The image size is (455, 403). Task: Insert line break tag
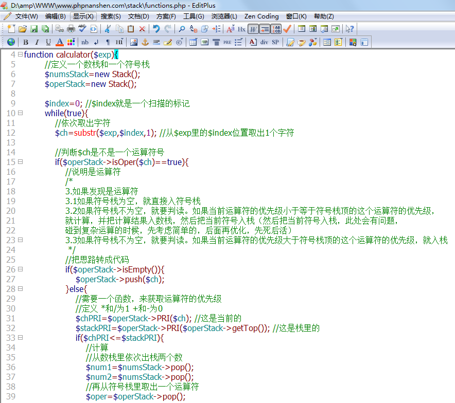tap(96, 42)
